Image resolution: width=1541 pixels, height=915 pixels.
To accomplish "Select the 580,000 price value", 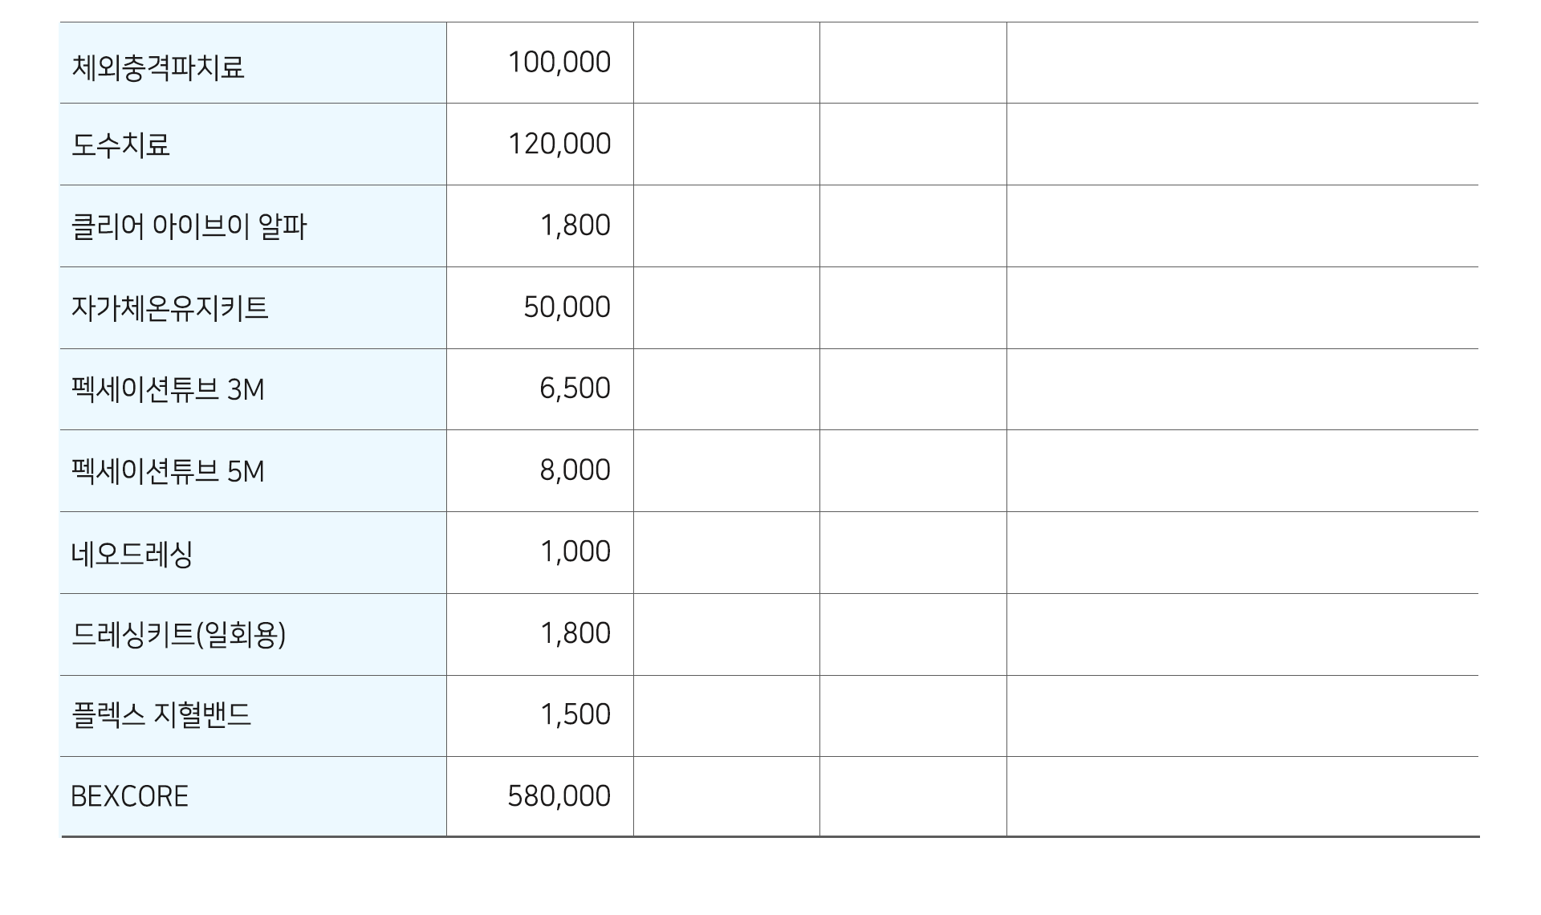I will [559, 796].
